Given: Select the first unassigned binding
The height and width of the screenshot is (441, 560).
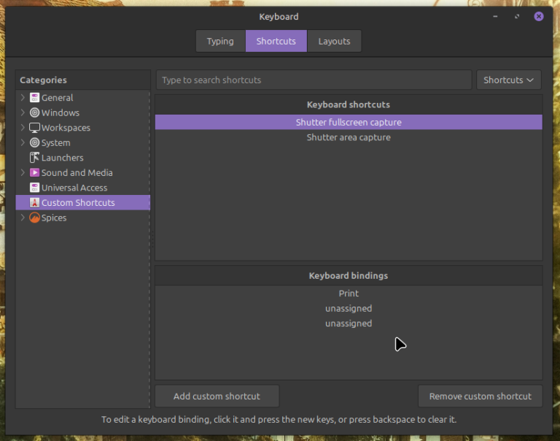Looking at the screenshot, I should pyautogui.click(x=349, y=308).
